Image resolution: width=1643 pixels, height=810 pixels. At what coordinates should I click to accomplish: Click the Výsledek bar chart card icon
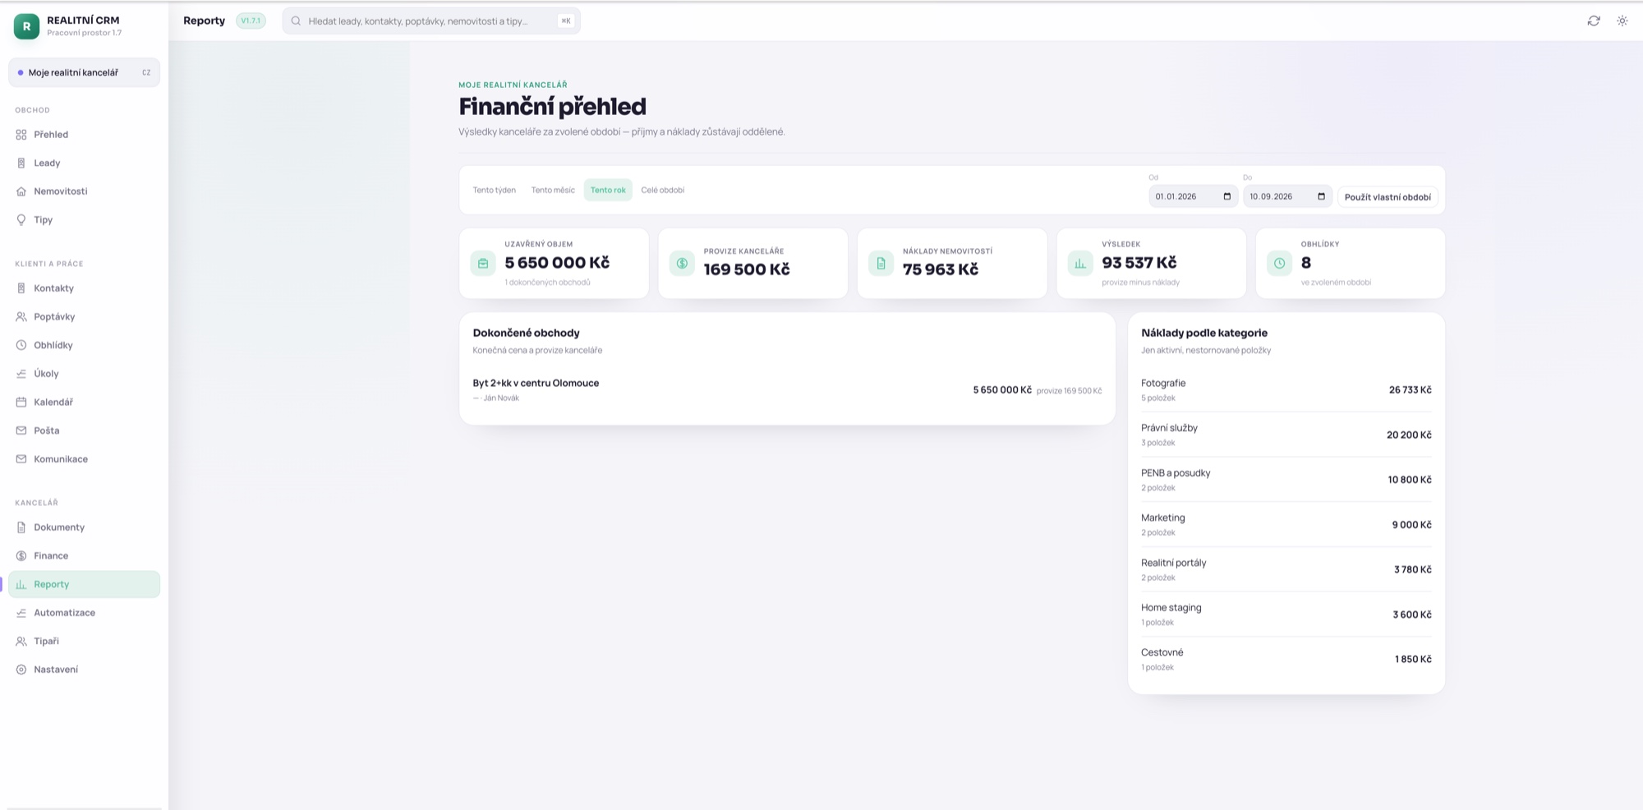click(1080, 263)
